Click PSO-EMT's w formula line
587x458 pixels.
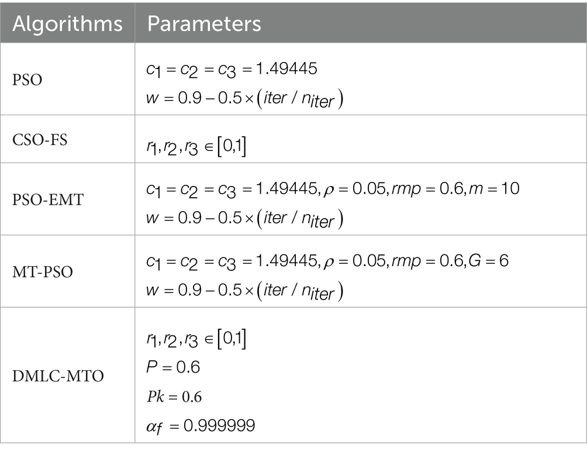point(245,219)
